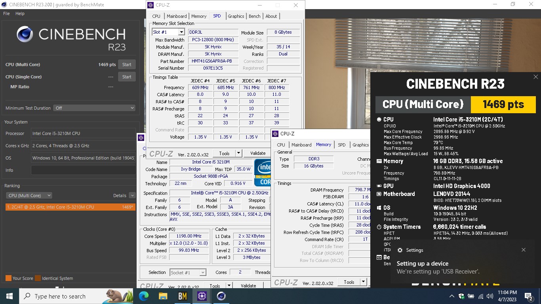Select the CPU tab in the Memory window
The width and height of the screenshot is (541, 304).
(281, 145)
